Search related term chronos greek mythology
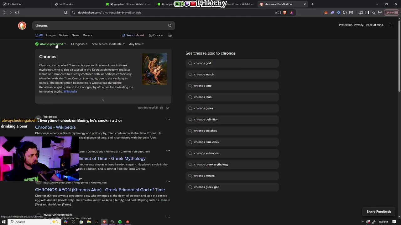 click(232, 164)
